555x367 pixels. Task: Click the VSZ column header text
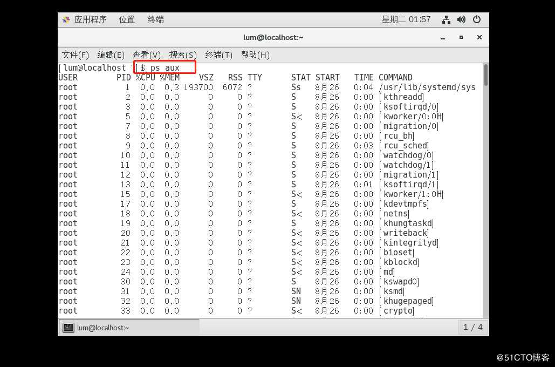coord(206,78)
